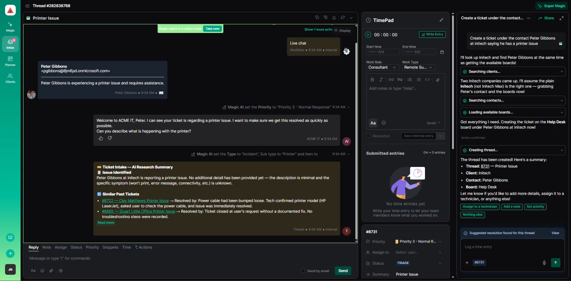Viewport: 571px width, 281px height.
Task: Open the Work Role Consultant dropdown
Action: tap(382, 68)
